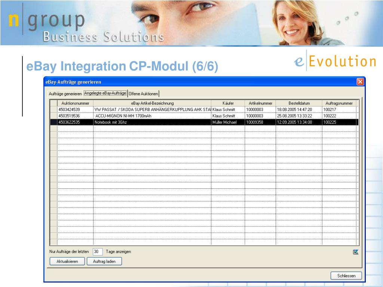Click row selector of Notebook mit 3Ghz row

[x=54, y=122]
